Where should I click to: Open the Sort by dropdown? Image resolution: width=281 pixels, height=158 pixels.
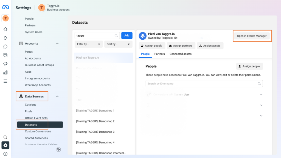pos(118,44)
